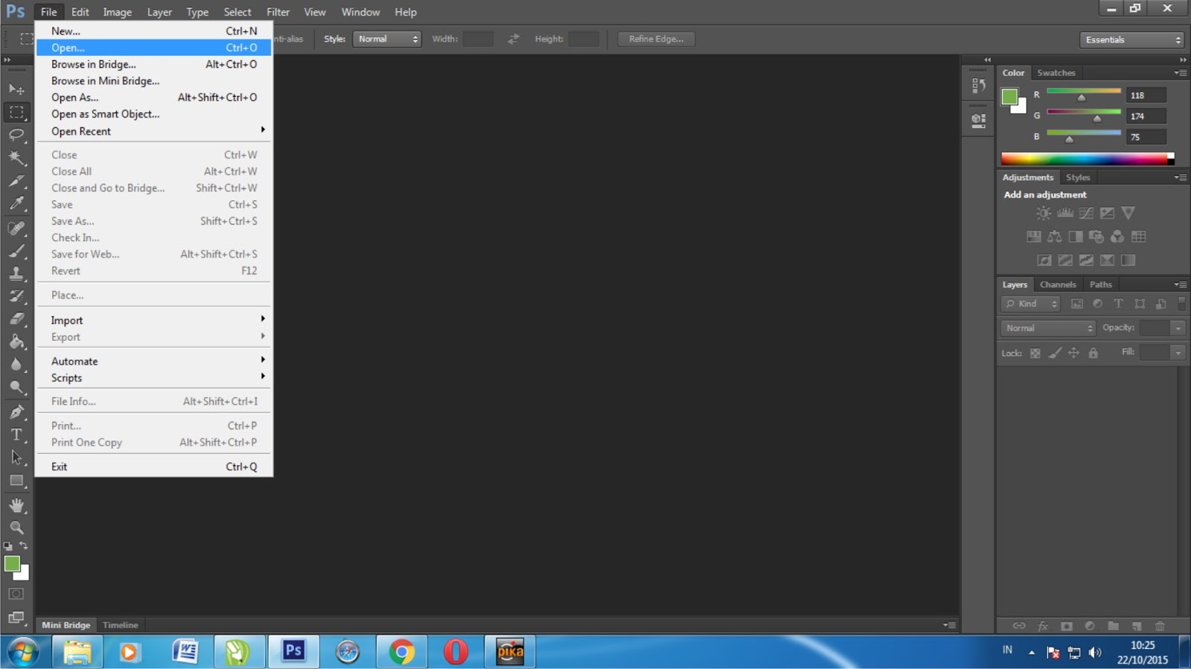Select the Clone Stamp tool

click(16, 273)
